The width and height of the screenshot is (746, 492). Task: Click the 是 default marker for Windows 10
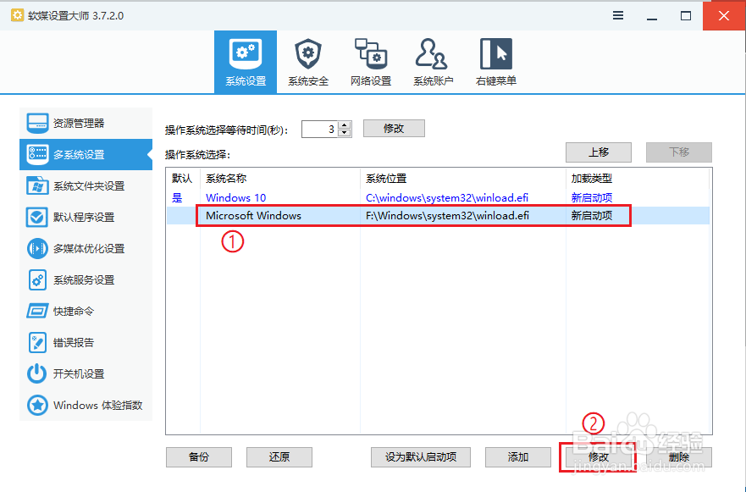pyautogui.click(x=177, y=197)
